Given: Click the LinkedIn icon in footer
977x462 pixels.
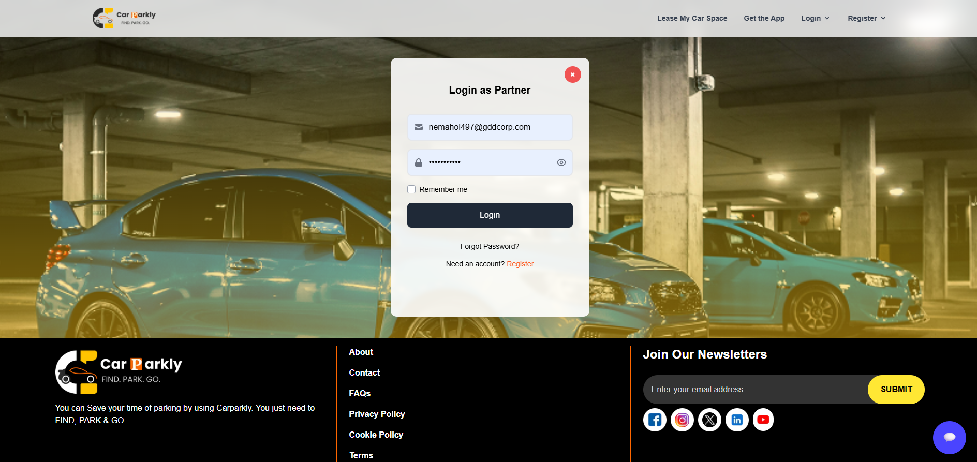Looking at the screenshot, I should click(x=737, y=420).
